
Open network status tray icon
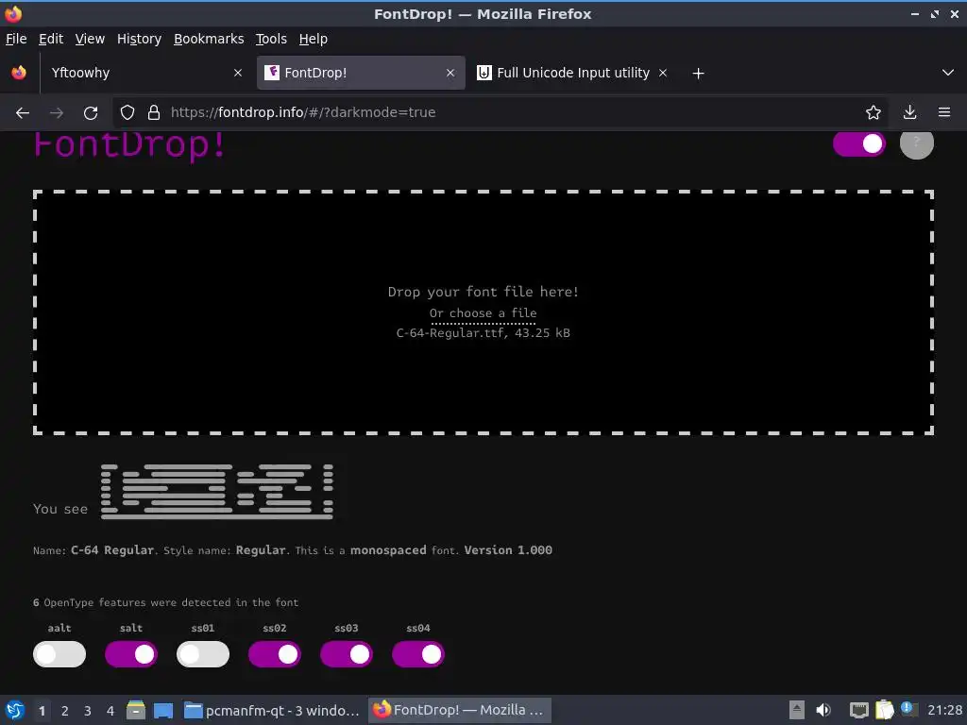[x=858, y=710]
